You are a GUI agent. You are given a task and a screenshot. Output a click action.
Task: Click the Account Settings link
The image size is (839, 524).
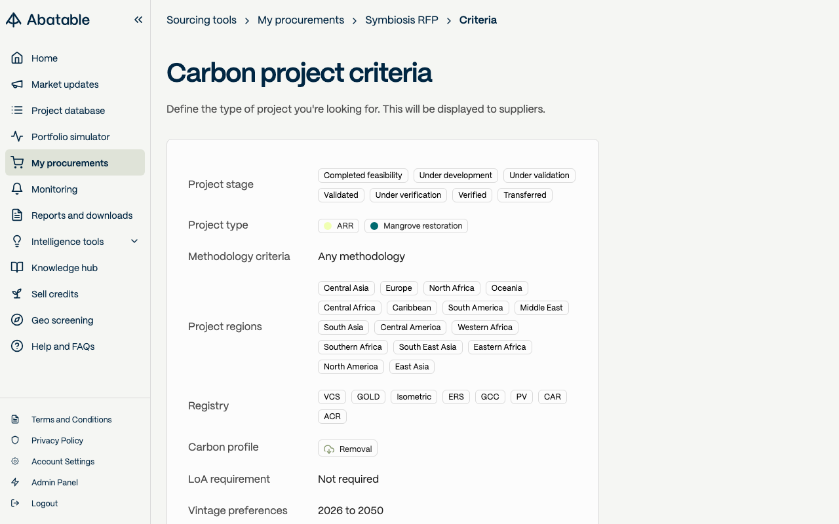click(x=63, y=462)
